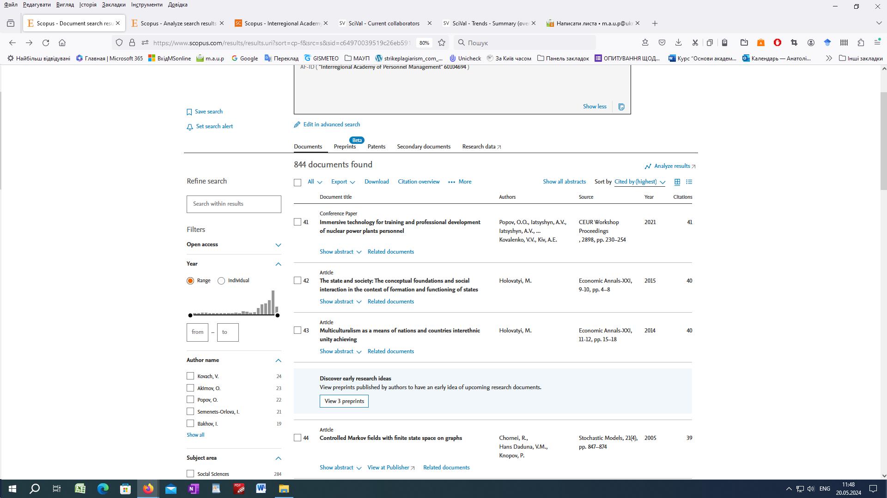887x498 pixels.
Task: Choose the Individual year radio option
Action: [221, 281]
